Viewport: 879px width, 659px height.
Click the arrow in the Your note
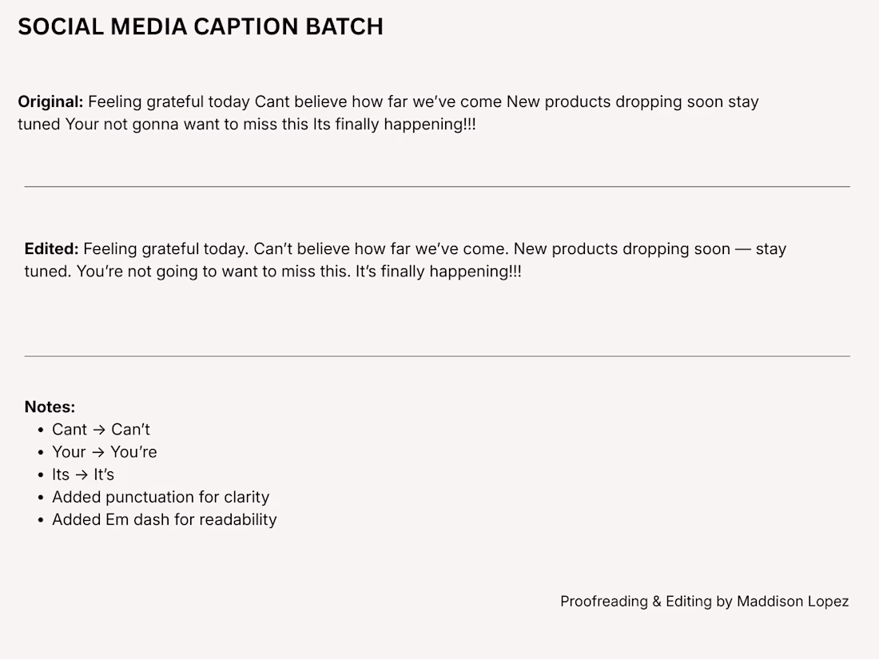98,452
